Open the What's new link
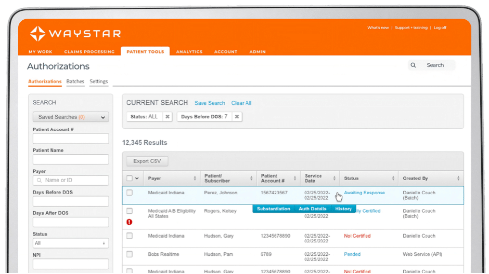 coord(378,28)
